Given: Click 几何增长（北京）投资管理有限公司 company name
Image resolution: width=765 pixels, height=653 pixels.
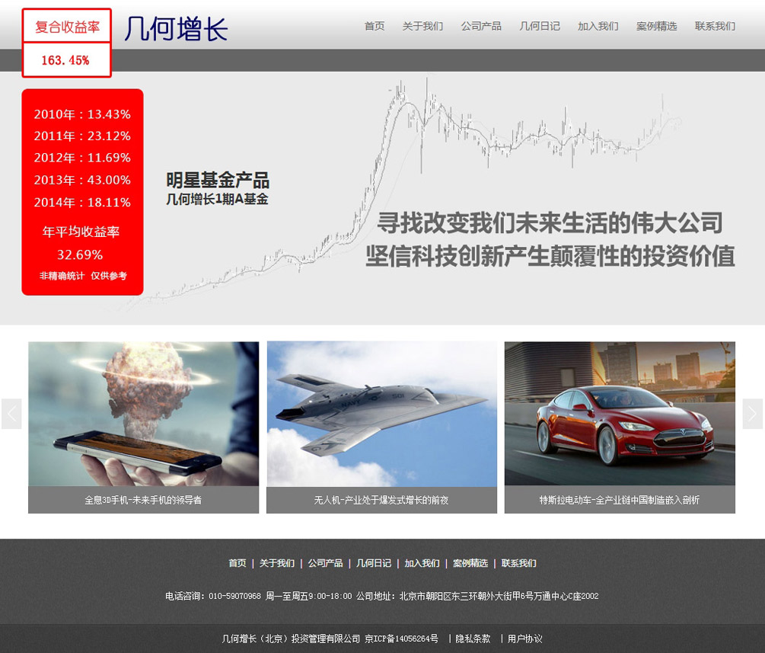Looking at the screenshot, I should [291, 639].
